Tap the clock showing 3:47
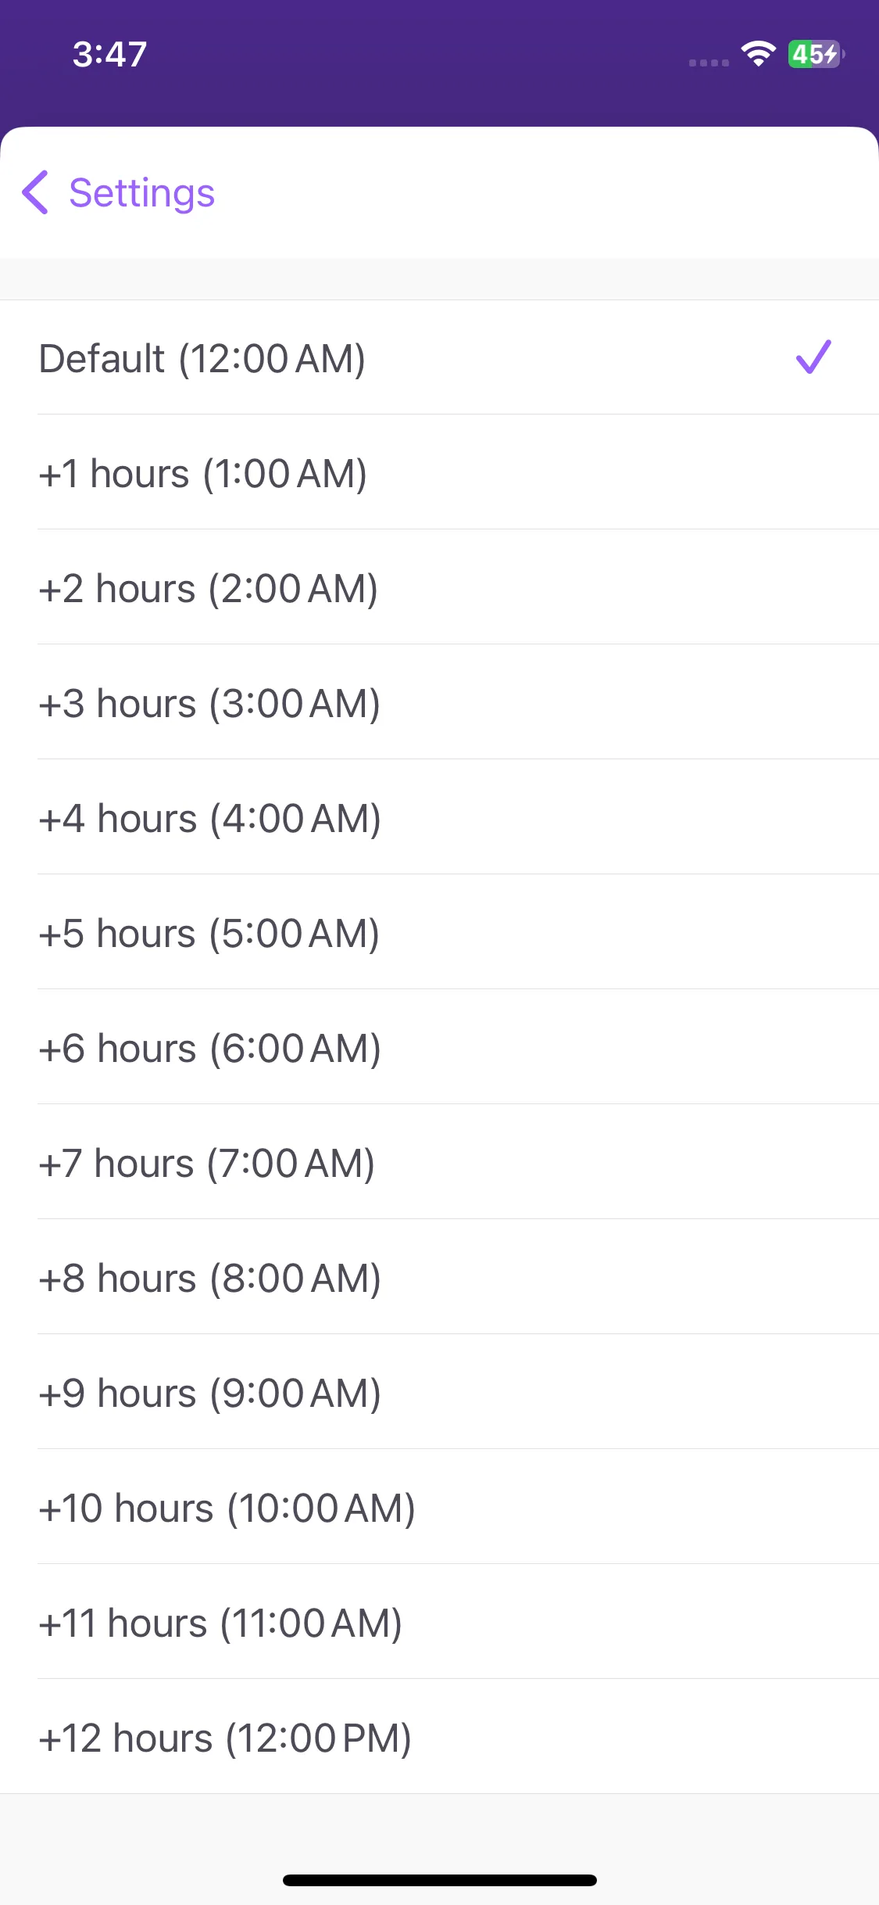879x1905 pixels. (x=110, y=55)
